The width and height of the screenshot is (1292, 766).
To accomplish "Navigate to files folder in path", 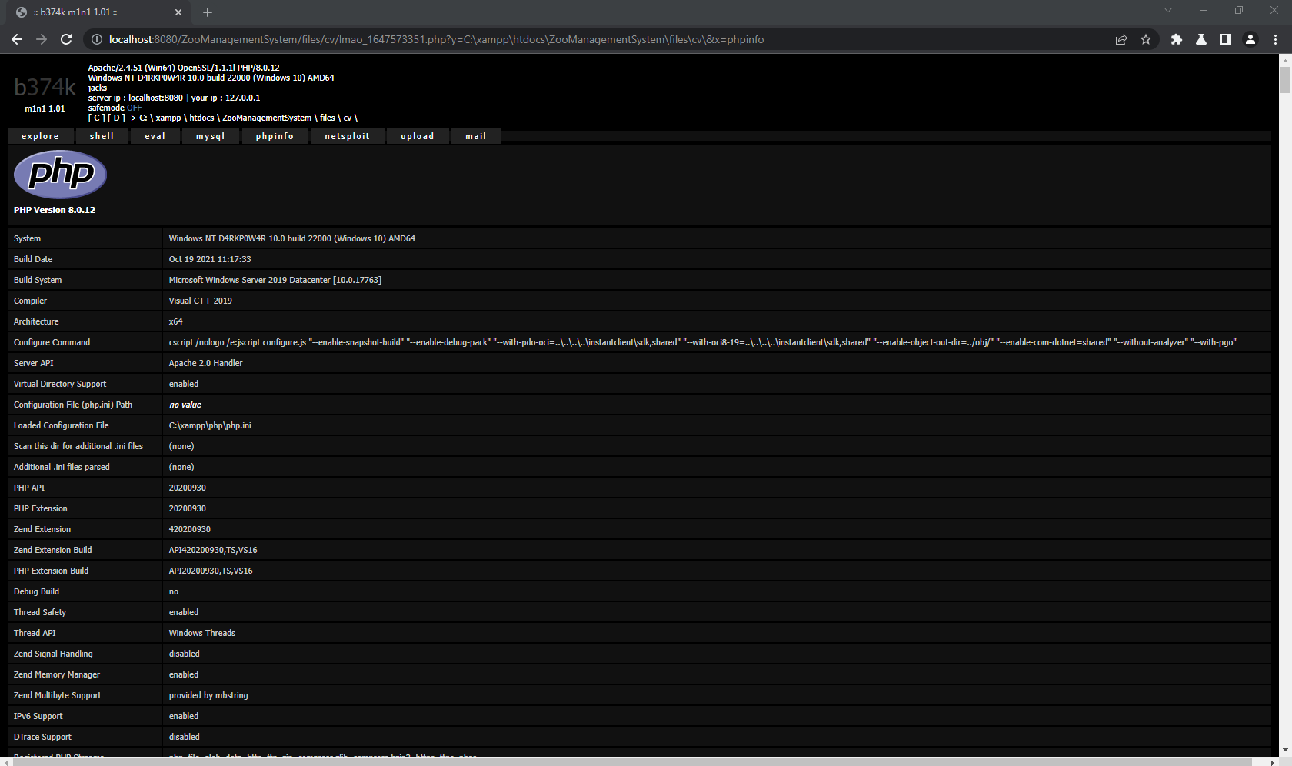I will point(328,118).
